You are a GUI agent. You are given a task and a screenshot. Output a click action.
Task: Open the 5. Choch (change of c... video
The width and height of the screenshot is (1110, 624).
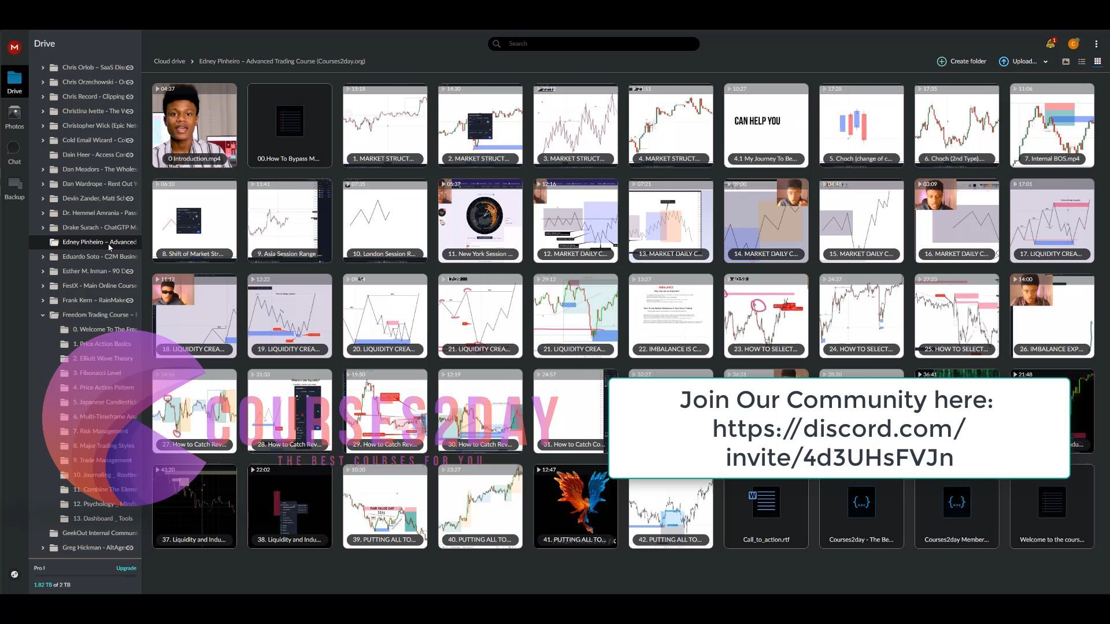point(861,125)
